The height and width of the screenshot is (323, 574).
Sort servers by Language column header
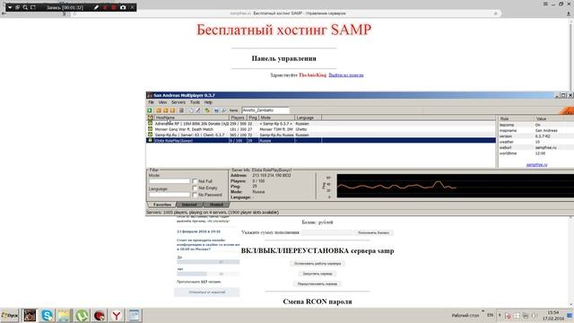pyautogui.click(x=309, y=118)
